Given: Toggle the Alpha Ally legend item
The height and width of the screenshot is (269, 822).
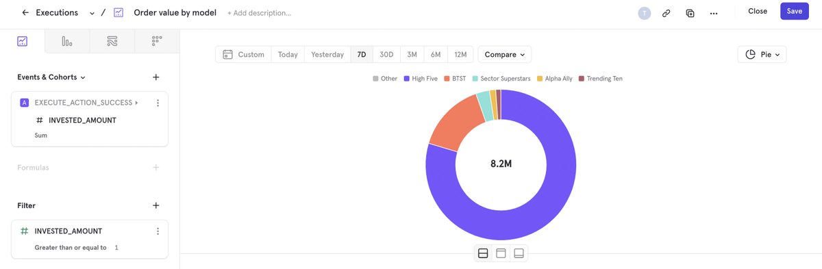Looking at the screenshot, I should coord(555,79).
